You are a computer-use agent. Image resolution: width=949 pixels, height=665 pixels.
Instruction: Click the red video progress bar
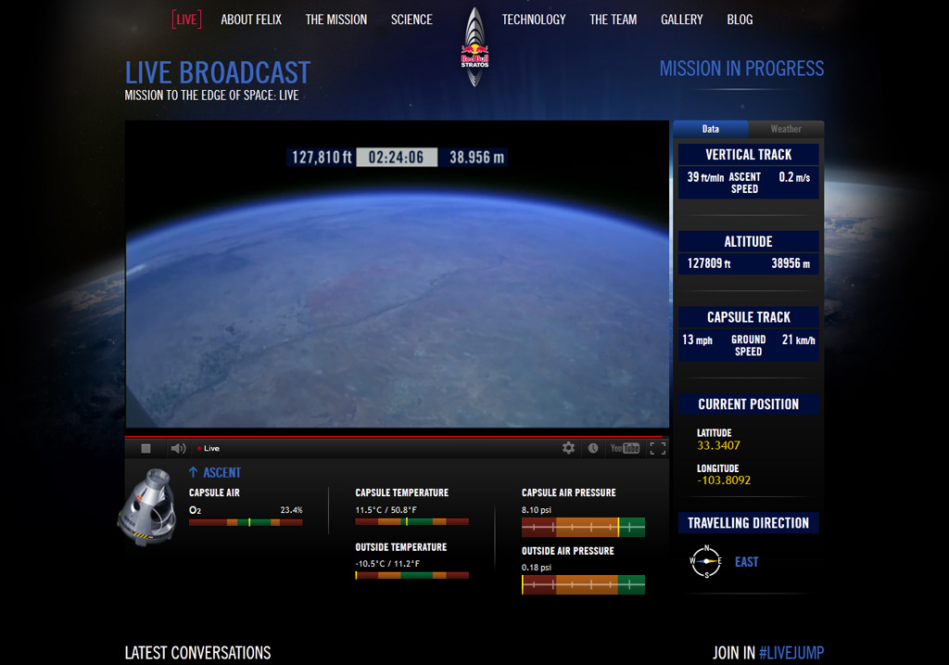[x=397, y=436]
